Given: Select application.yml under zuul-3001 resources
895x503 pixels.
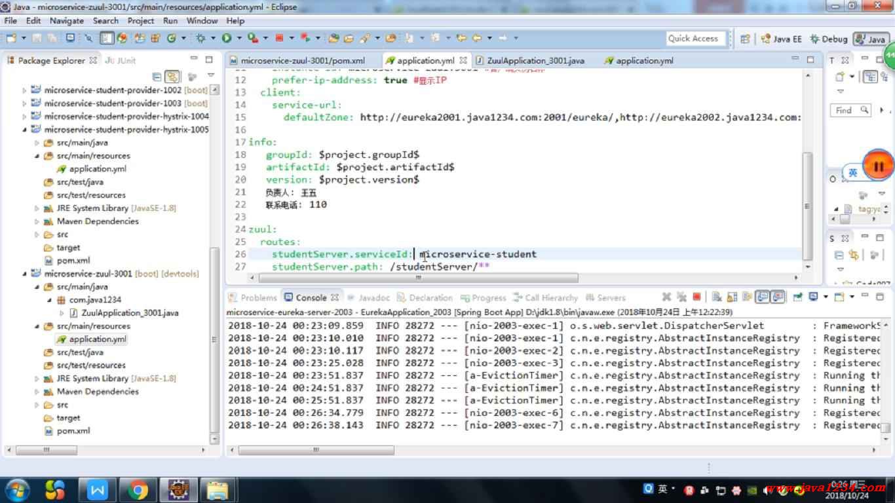Looking at the screenshot, I should [92, 339].
